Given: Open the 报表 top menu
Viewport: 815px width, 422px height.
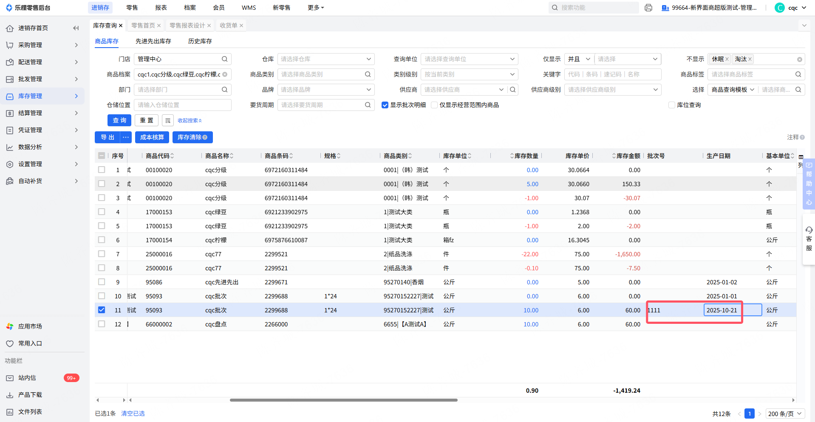Looking at the screenshot, I should (161, 8).
